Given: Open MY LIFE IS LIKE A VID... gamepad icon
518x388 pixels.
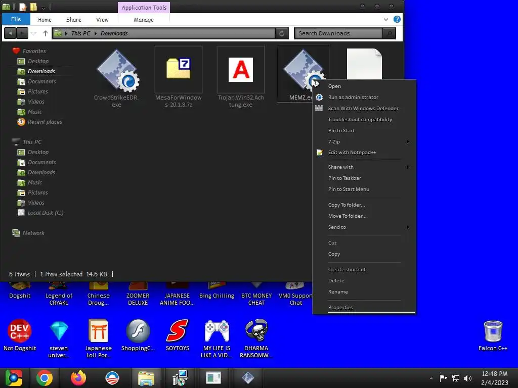Looking at the screenshot, I should [217, 330].
